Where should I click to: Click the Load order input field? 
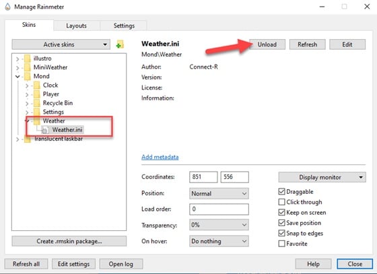click(219, 209)
